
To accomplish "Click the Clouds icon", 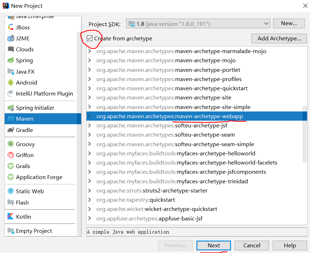I will [x=11, y=49].
